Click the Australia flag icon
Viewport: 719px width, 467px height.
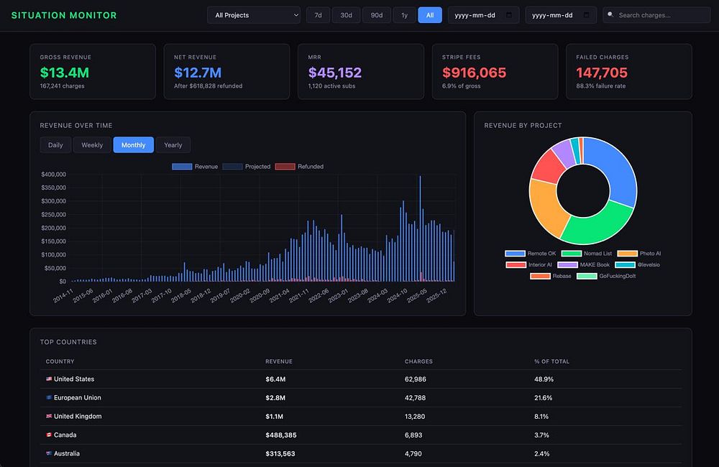[49, 453]
